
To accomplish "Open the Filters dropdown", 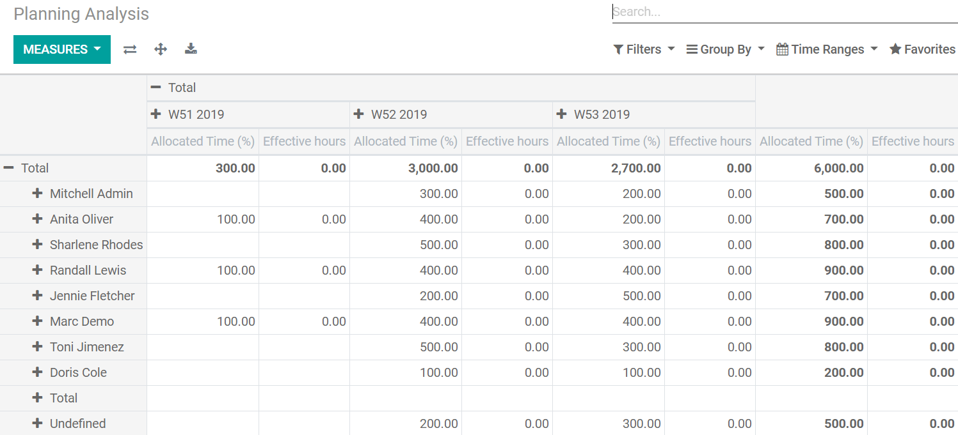I will [644, 49].
